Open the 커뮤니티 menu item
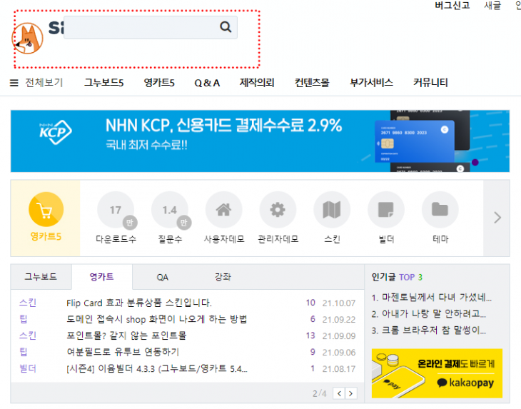Viewport: 521px width, 409px height. pos(430,83)
